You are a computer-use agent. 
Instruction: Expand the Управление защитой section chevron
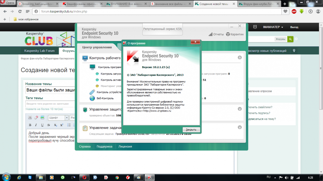coord(240,109)
